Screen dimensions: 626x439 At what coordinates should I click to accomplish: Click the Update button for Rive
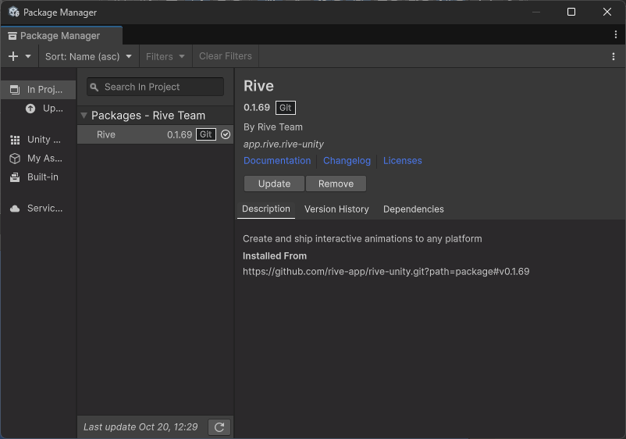point(274,184)
